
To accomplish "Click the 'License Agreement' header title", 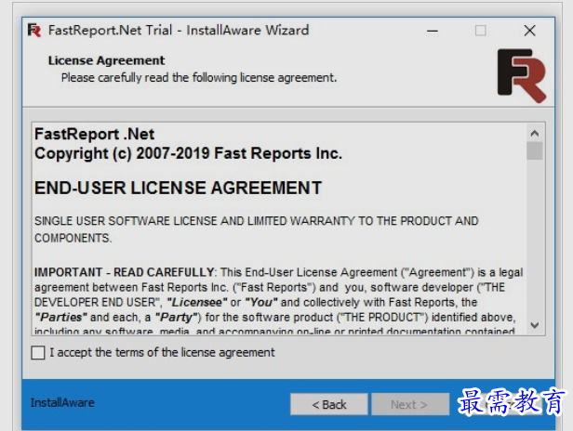I will pyautogui.click(x=106, y=60).
